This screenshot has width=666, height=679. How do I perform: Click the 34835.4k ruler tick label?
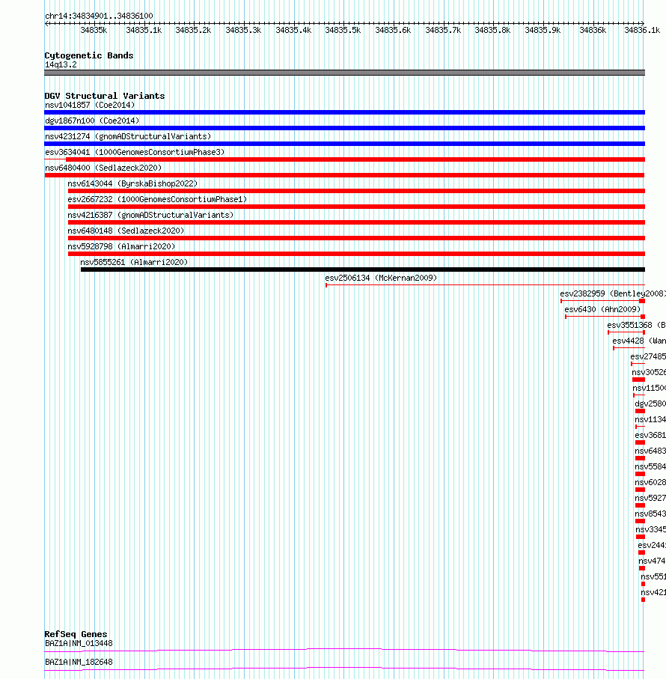pyautogui.click(x=293, y=30)
